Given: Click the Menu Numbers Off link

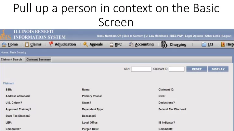Looking at the screenshot, I should [x=109, y=36].
